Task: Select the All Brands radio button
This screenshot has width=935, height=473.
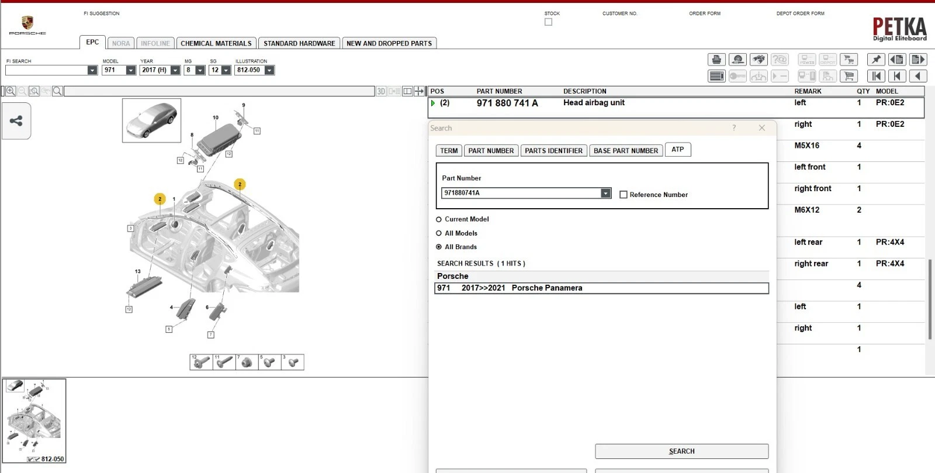Action: point(439,247)
